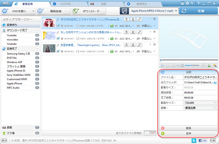Open Samsung Galaxy S III in converted list
The width and height of the screenshot is (219, 144).
pos(21,54)
